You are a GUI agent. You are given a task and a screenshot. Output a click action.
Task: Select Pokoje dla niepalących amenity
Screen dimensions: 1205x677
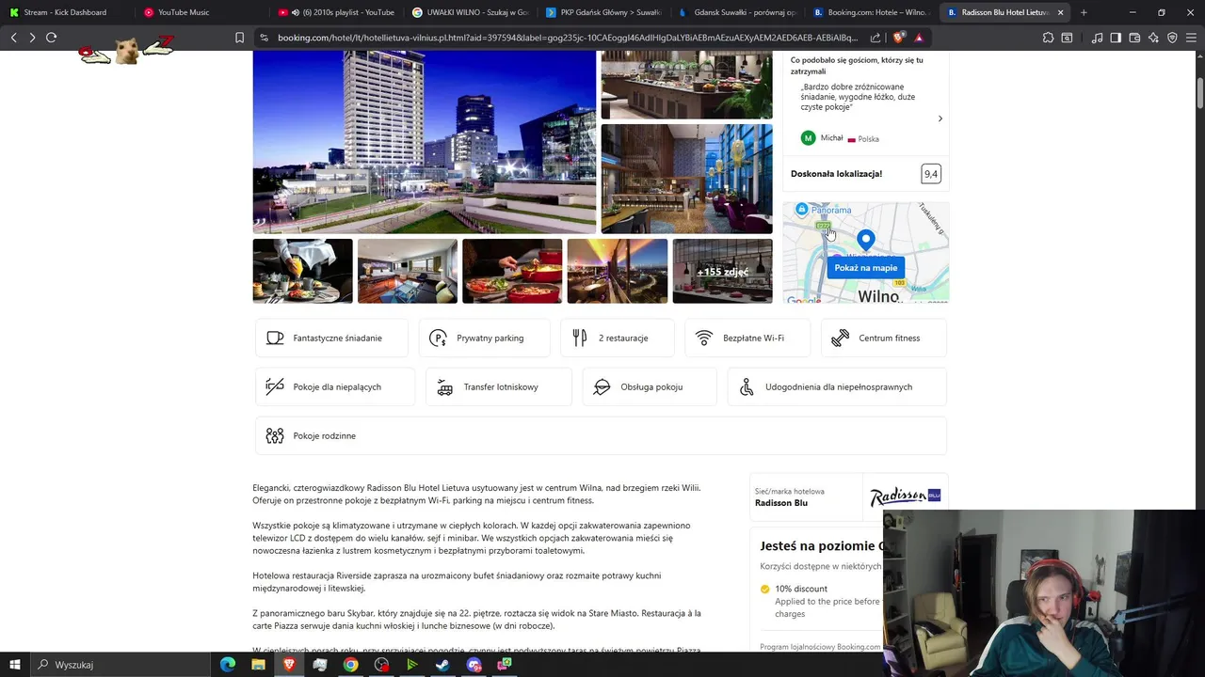click(x=335, y=386)
